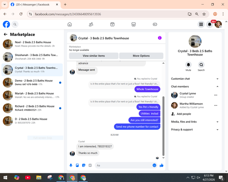The image size is (228, 182).
Task: Go to the Home feed icon
Action: [x=70, y=24]
